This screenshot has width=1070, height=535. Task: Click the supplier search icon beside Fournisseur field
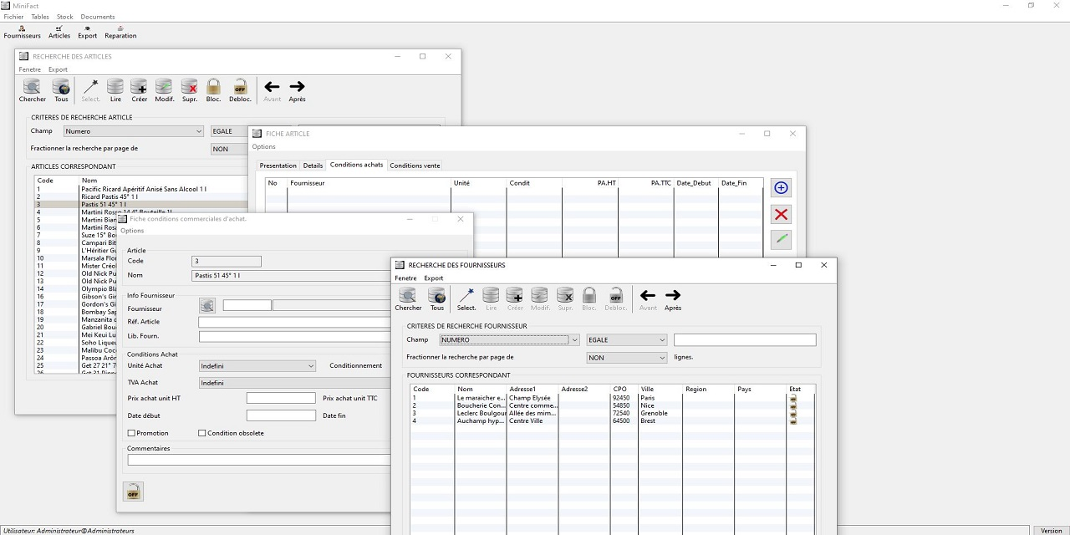207,306
